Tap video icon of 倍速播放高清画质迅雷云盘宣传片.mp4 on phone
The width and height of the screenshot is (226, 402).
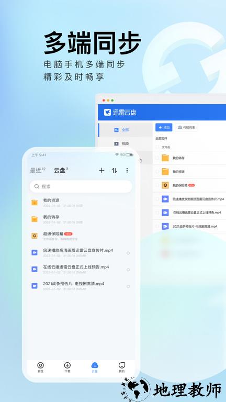tap(35, 252)
